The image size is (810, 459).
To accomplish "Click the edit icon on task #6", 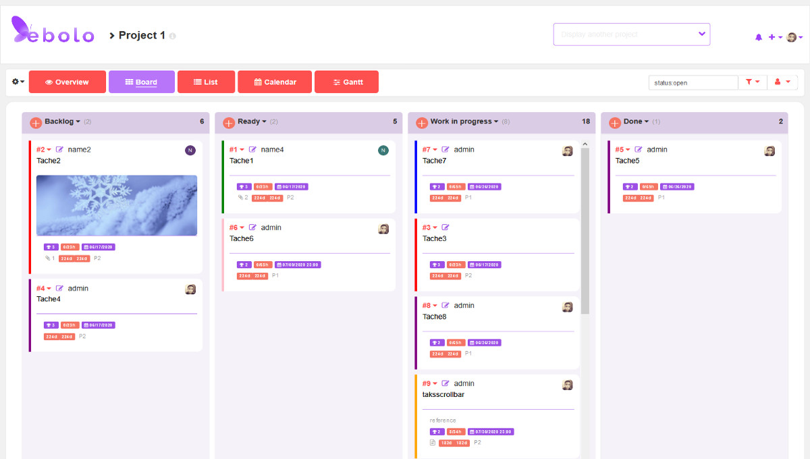I will pos(252,227).
